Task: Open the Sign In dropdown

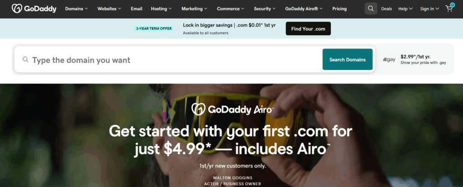Action: (430, 9)
